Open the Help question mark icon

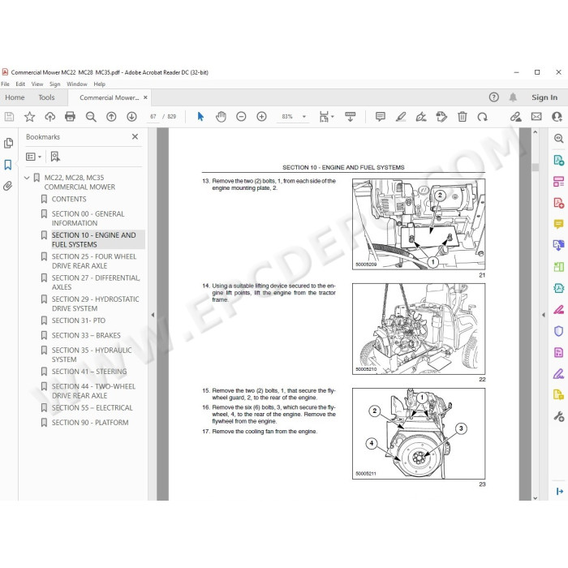[x=493, y=97]
